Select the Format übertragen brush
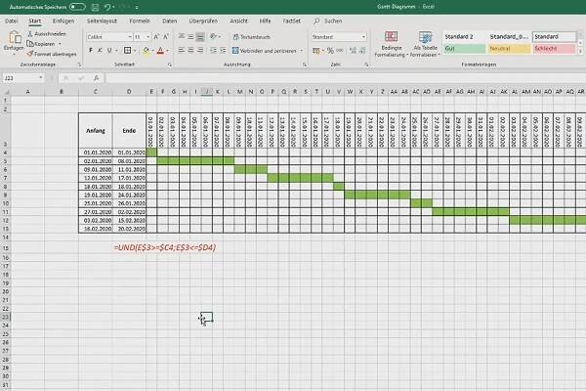This screenshot has height=391, width=586. pyautogui.click(x=31, y=53)
